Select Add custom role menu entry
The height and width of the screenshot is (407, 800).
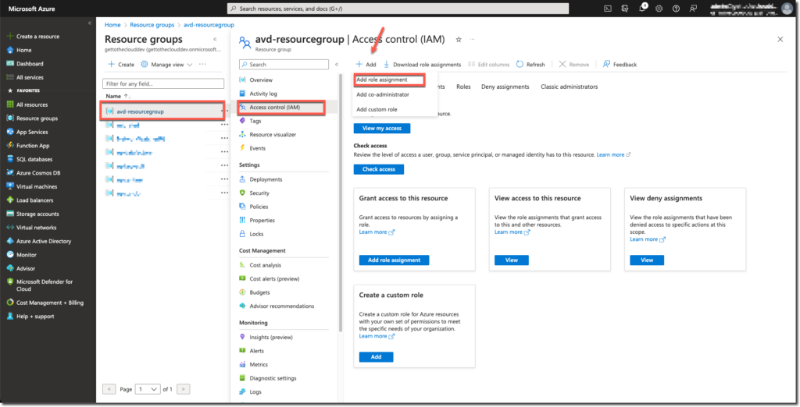pyautogui.click(x=377, y=109)
